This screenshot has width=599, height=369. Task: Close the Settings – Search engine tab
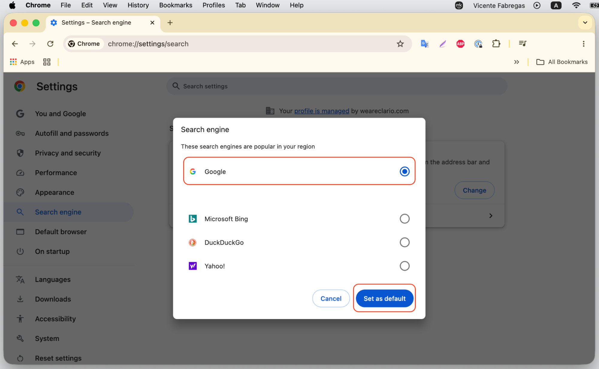[152, 22]
